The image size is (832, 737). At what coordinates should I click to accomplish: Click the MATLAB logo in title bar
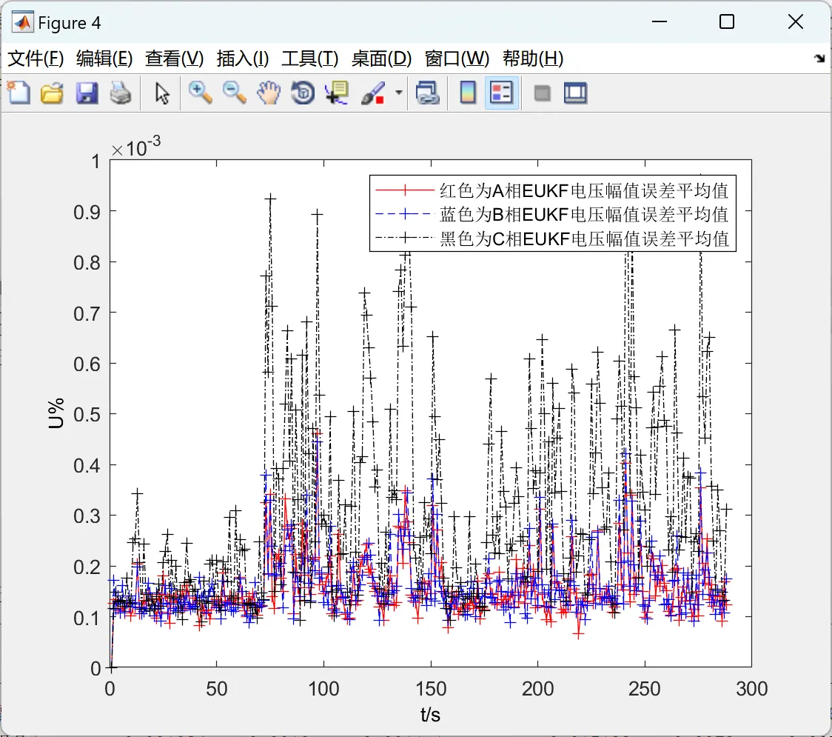(x=23, y=22)
